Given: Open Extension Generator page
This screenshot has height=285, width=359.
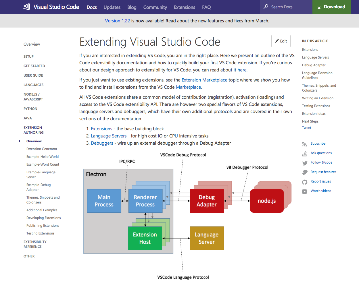Looking at the screenshot, I should (42, 149).
